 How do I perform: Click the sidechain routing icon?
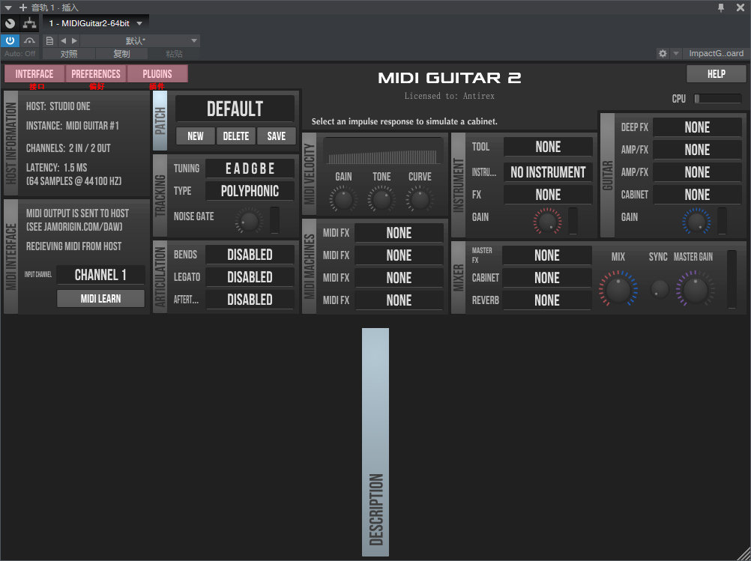tap(30, 23)
